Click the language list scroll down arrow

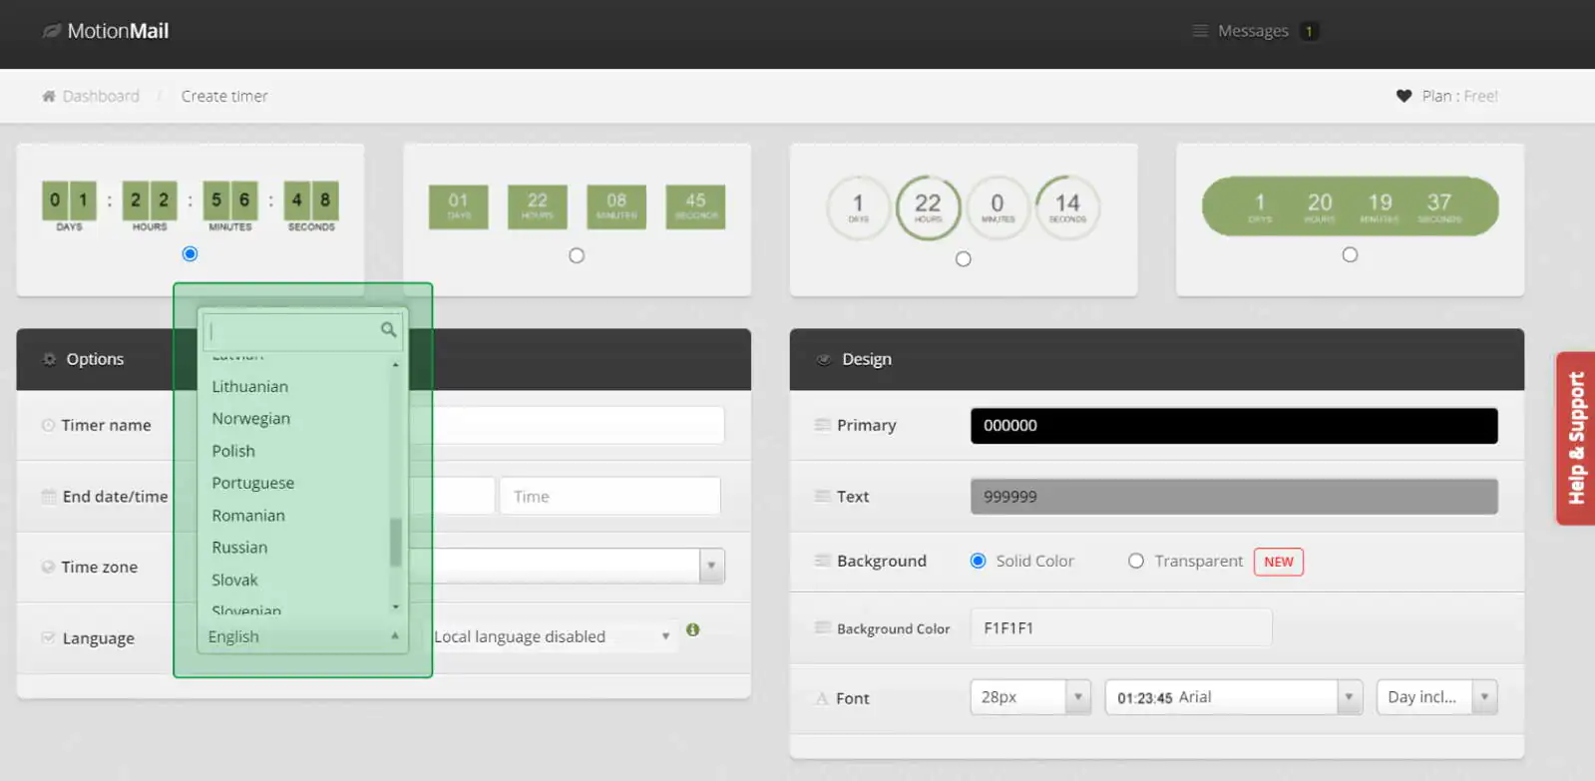pyautogui.click(x=395, y=606)
